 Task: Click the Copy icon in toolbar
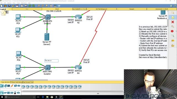coord(22,6)
